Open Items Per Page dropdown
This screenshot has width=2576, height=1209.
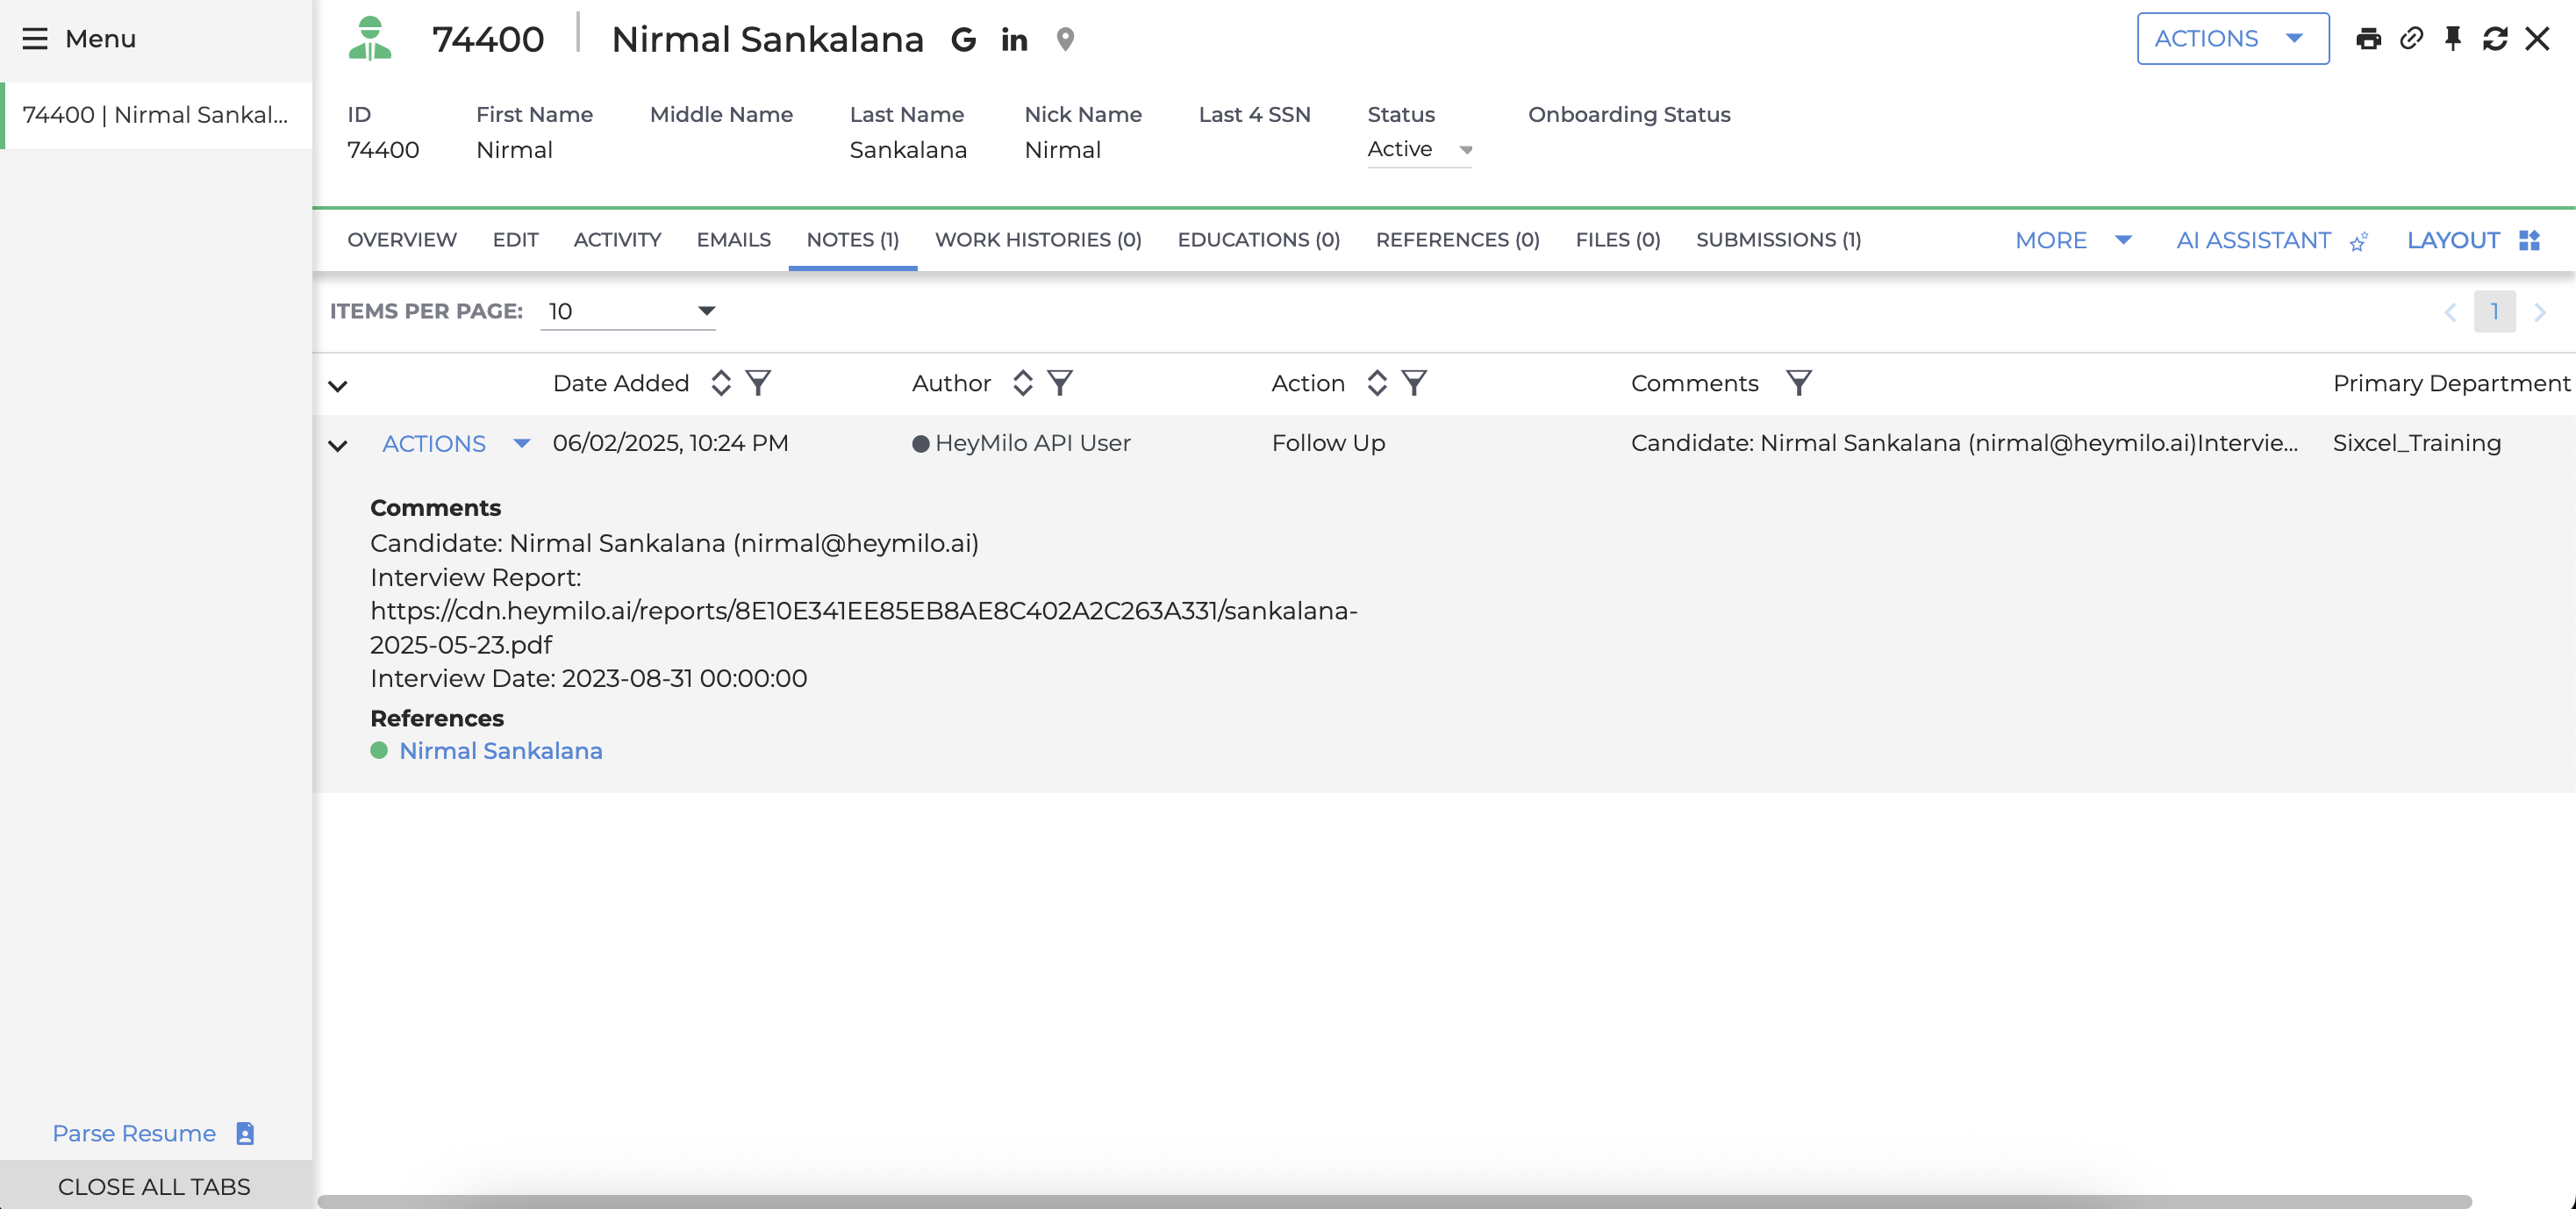628,311
